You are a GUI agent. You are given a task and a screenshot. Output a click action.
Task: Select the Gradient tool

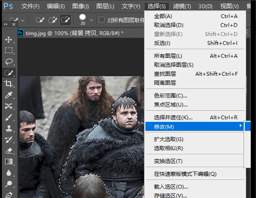click(9, 162)
